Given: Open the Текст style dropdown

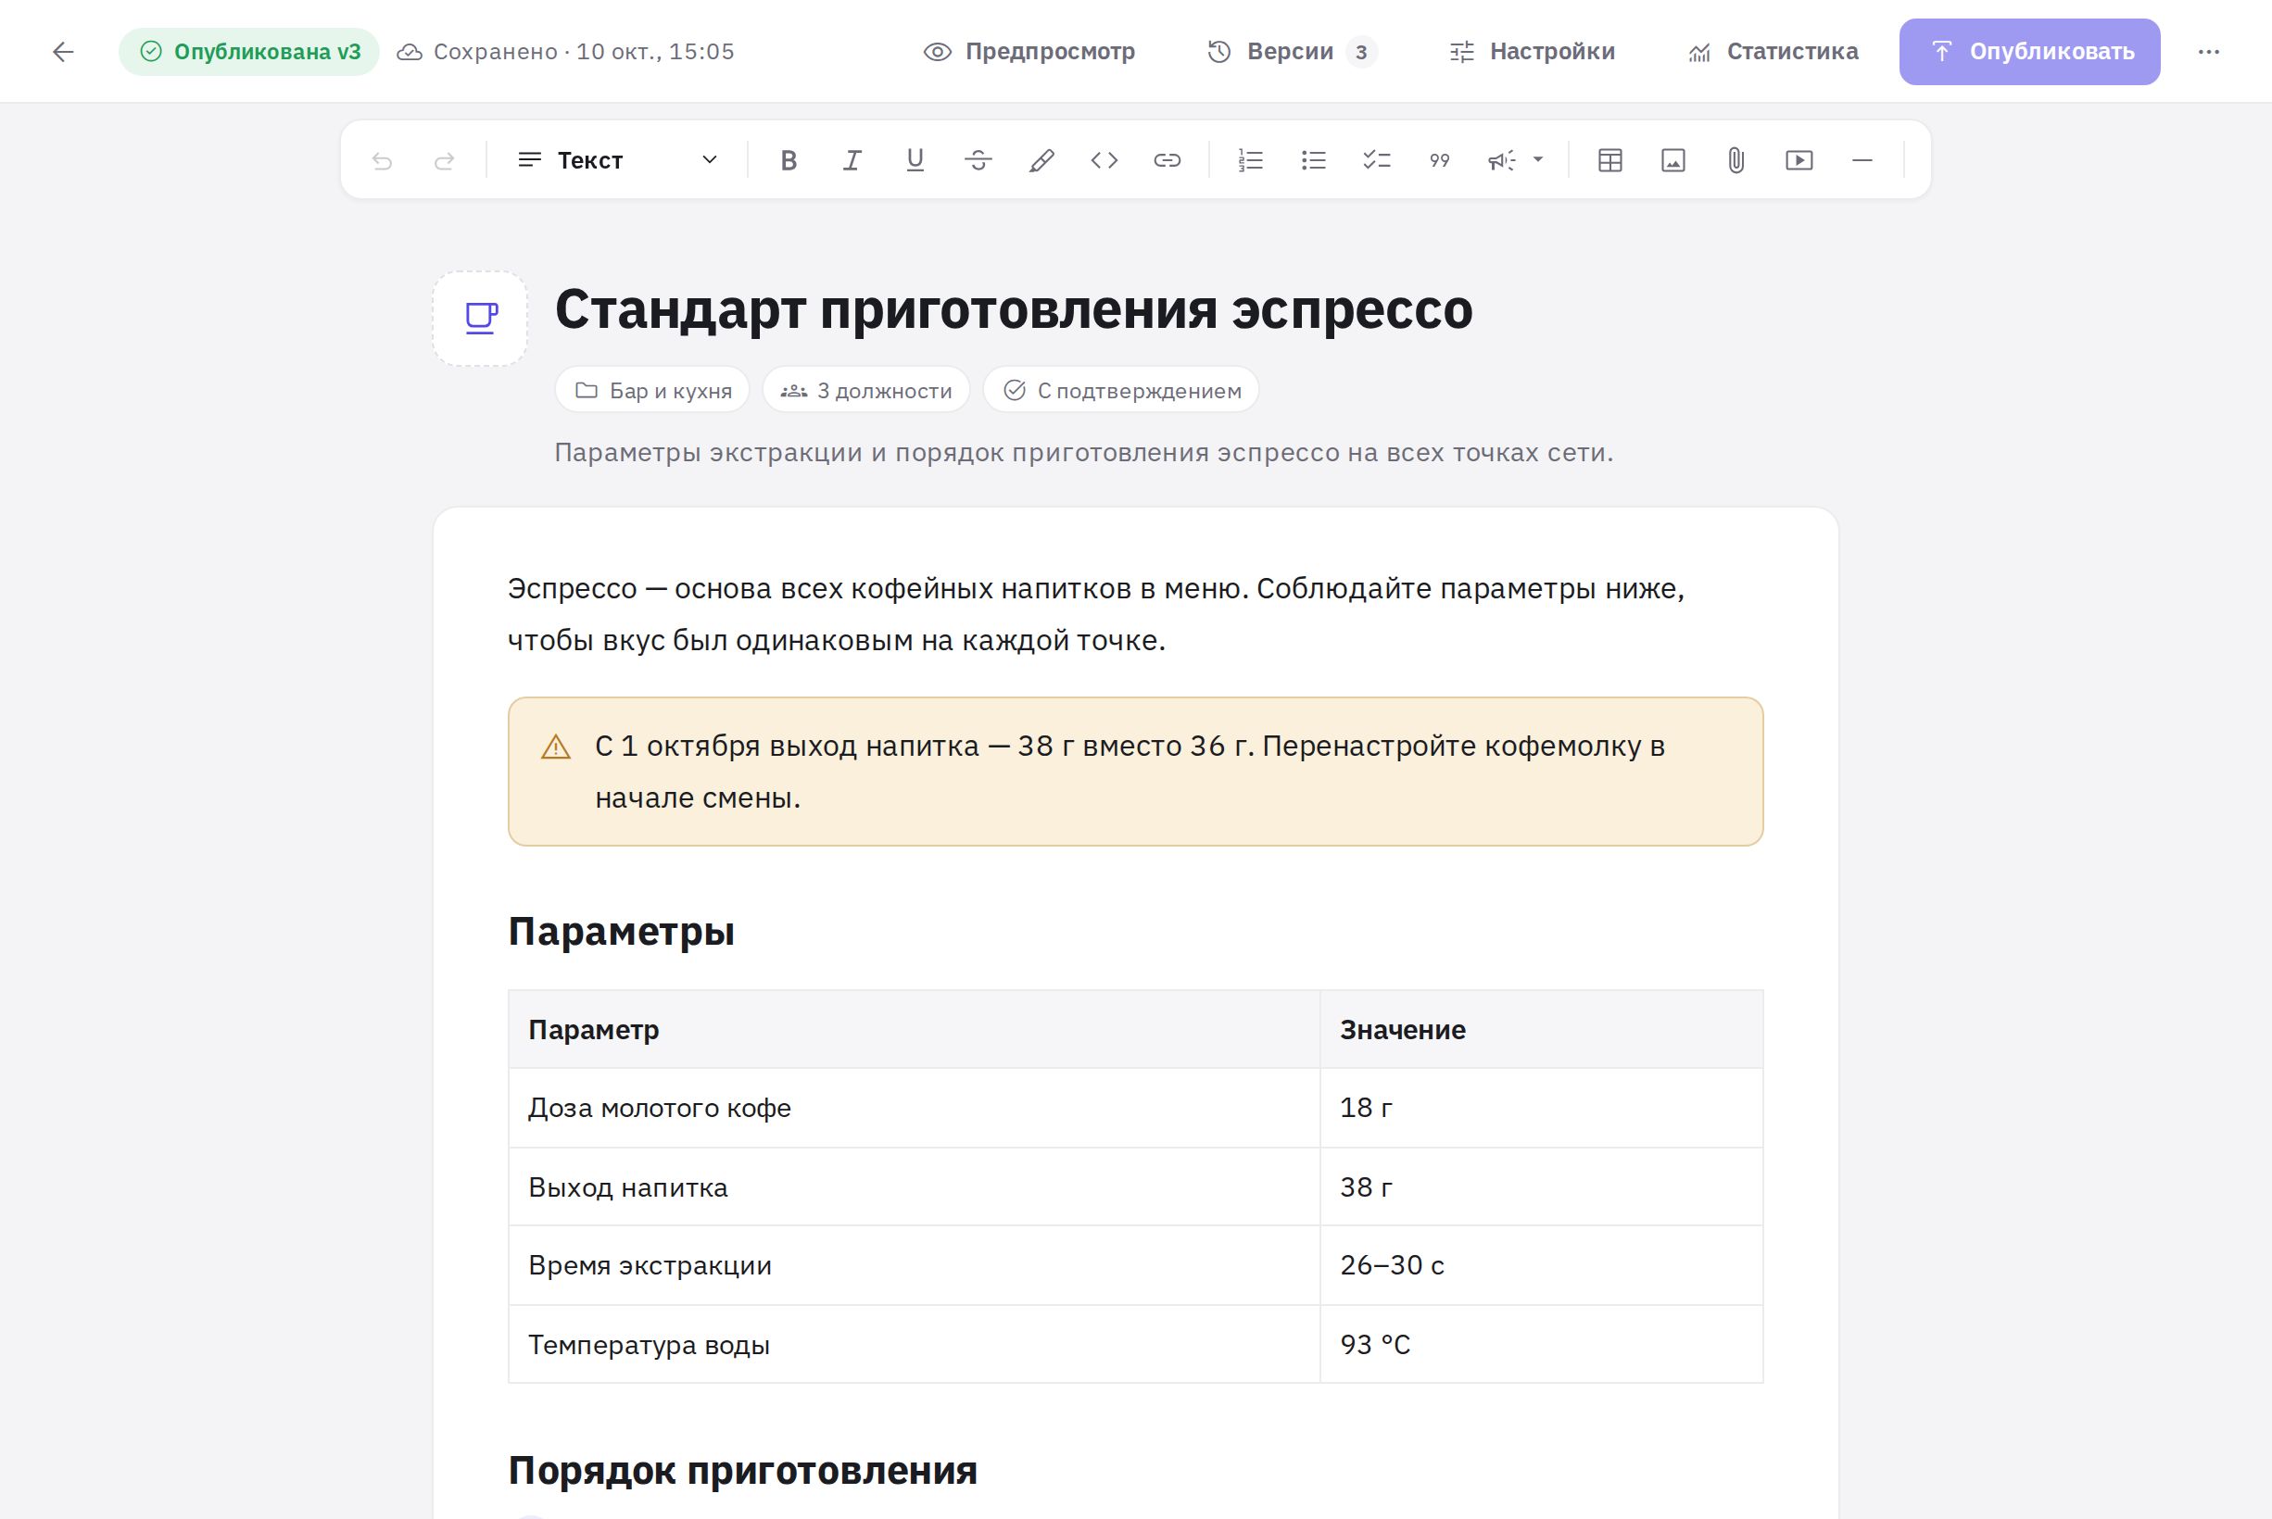Looking at the screenshot, I should [x=617, y=160].
